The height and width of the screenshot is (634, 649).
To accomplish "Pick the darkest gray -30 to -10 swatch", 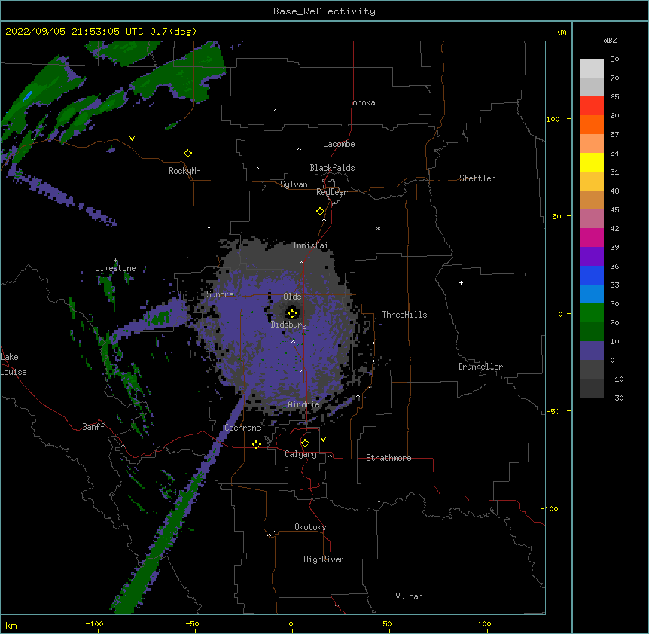I will 592,389.
